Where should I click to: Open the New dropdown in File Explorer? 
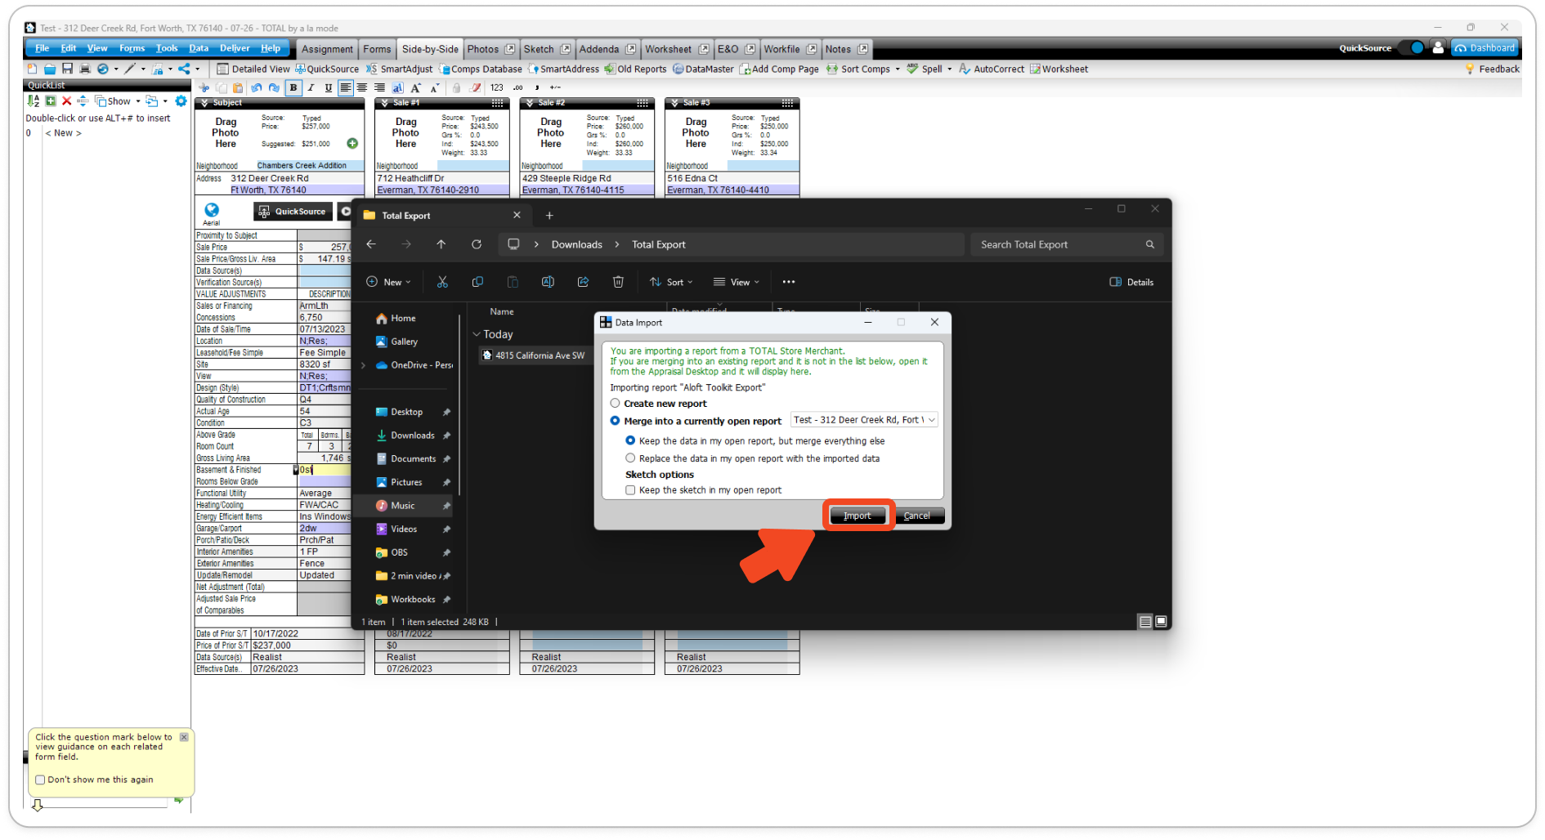[x=388, y=282]
